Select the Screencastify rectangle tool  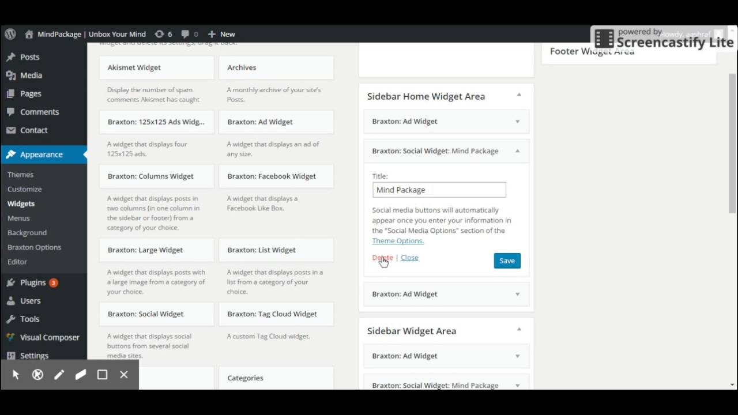tap(102, 375)
